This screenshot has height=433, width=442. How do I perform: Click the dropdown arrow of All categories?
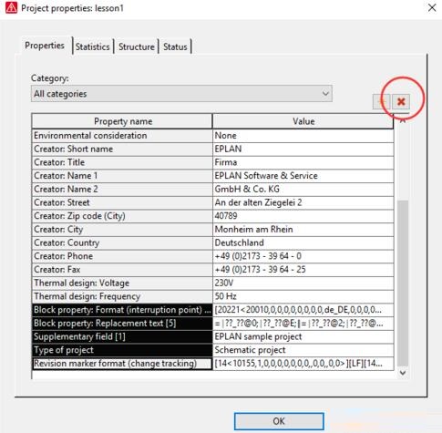pyautogui.click(x=325, y=94)
